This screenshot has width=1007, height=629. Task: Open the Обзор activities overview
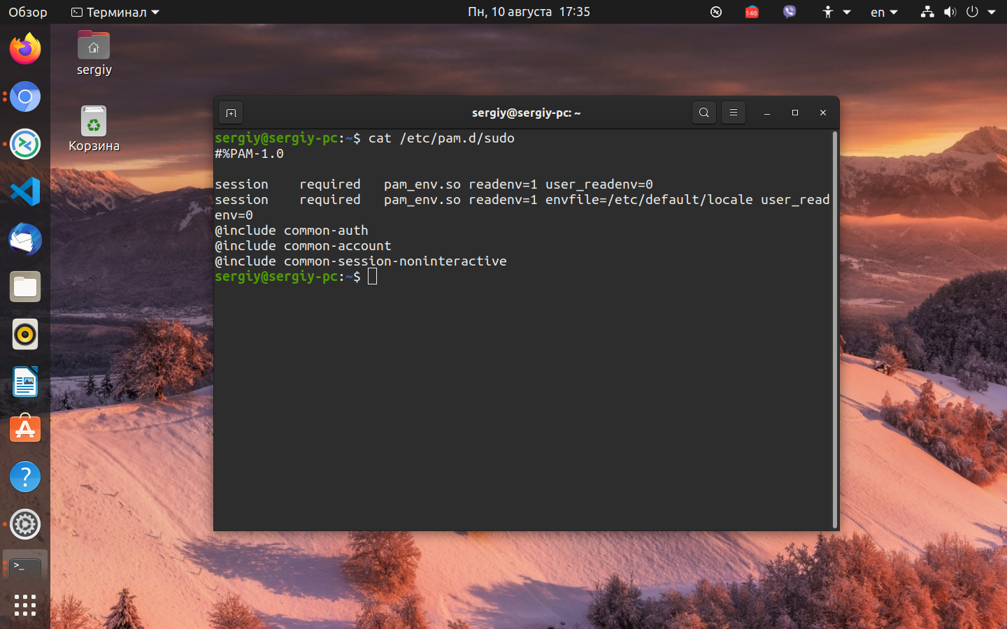pyautogui.click(x=28, y=12)
